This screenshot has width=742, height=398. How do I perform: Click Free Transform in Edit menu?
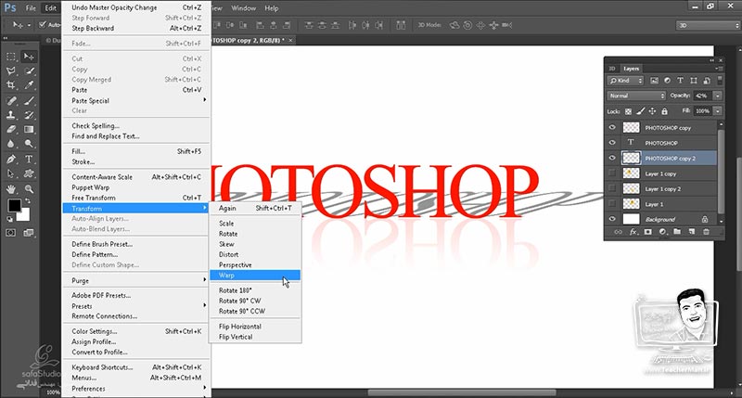pos(136,198)
